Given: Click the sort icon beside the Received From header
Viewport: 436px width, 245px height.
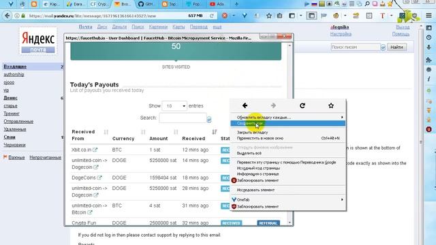Looking at the screenshot, I should point(106,132).
